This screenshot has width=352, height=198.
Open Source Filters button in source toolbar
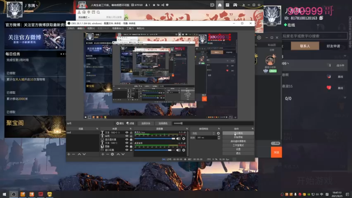[x=130, y=123]
